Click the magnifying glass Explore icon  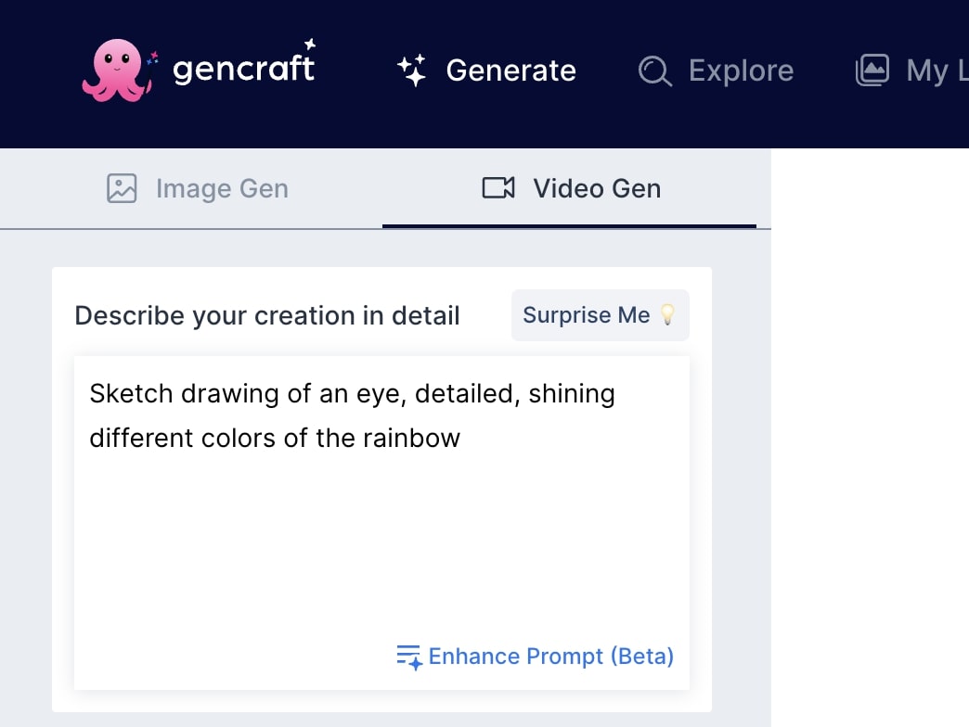coord(654,70)
